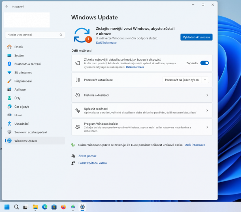Expand Historie aktualizací via its chevron
This screenshot has width=241, height=212.
[x=207, y=95]
